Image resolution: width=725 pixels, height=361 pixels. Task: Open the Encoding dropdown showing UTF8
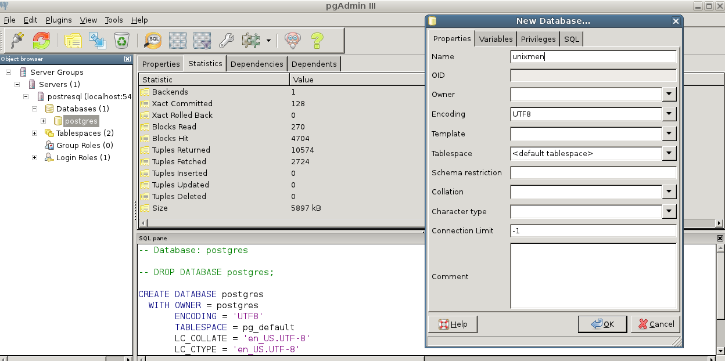(669, 114)
